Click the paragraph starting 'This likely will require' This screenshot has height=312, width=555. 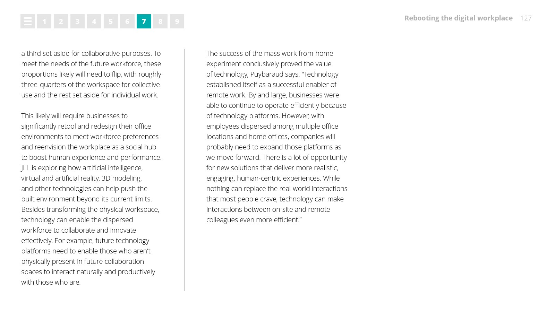(91, 199)
